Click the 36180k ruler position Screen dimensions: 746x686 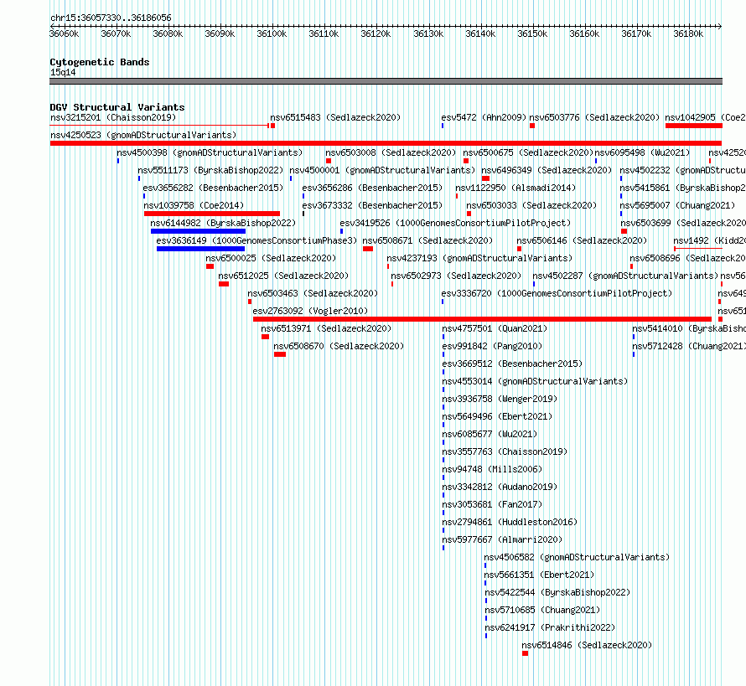tap(688, 34)
